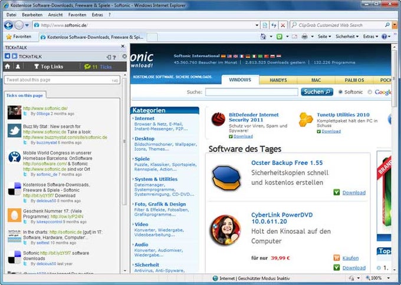Click the Kaufen link for PowerDVD
This screenshot has width=401, height=285.
350,258
